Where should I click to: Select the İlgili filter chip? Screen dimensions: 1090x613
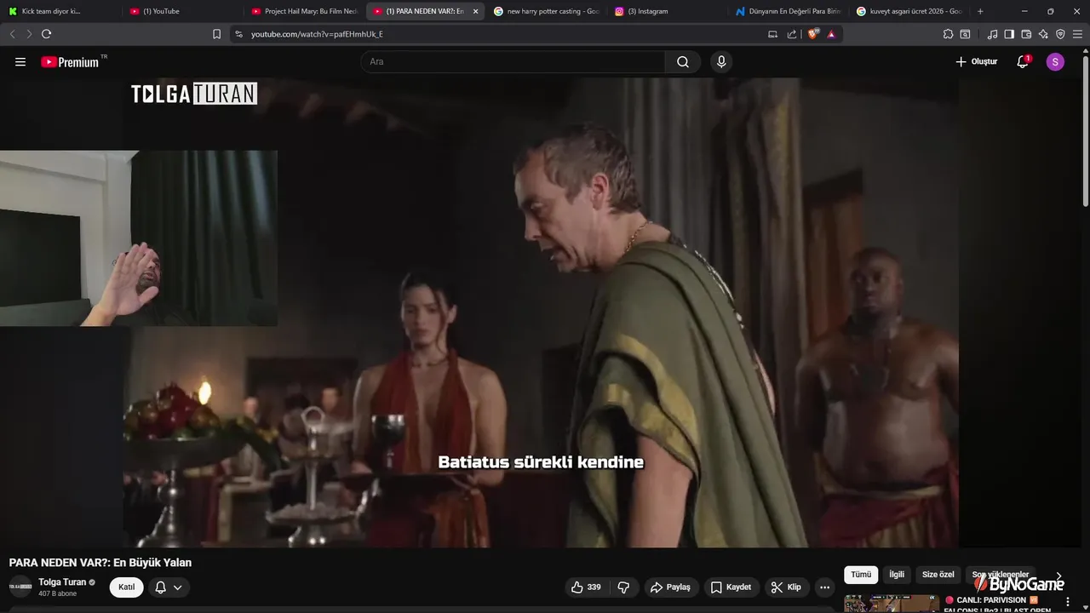coord(897,575)
